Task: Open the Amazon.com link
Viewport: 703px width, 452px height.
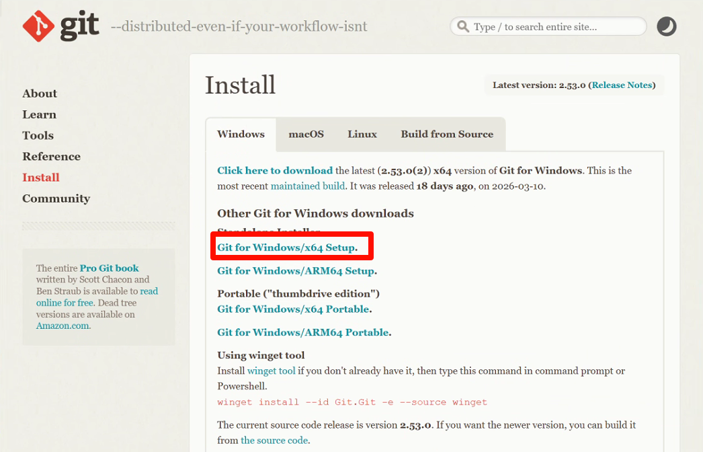Action: 63,326
